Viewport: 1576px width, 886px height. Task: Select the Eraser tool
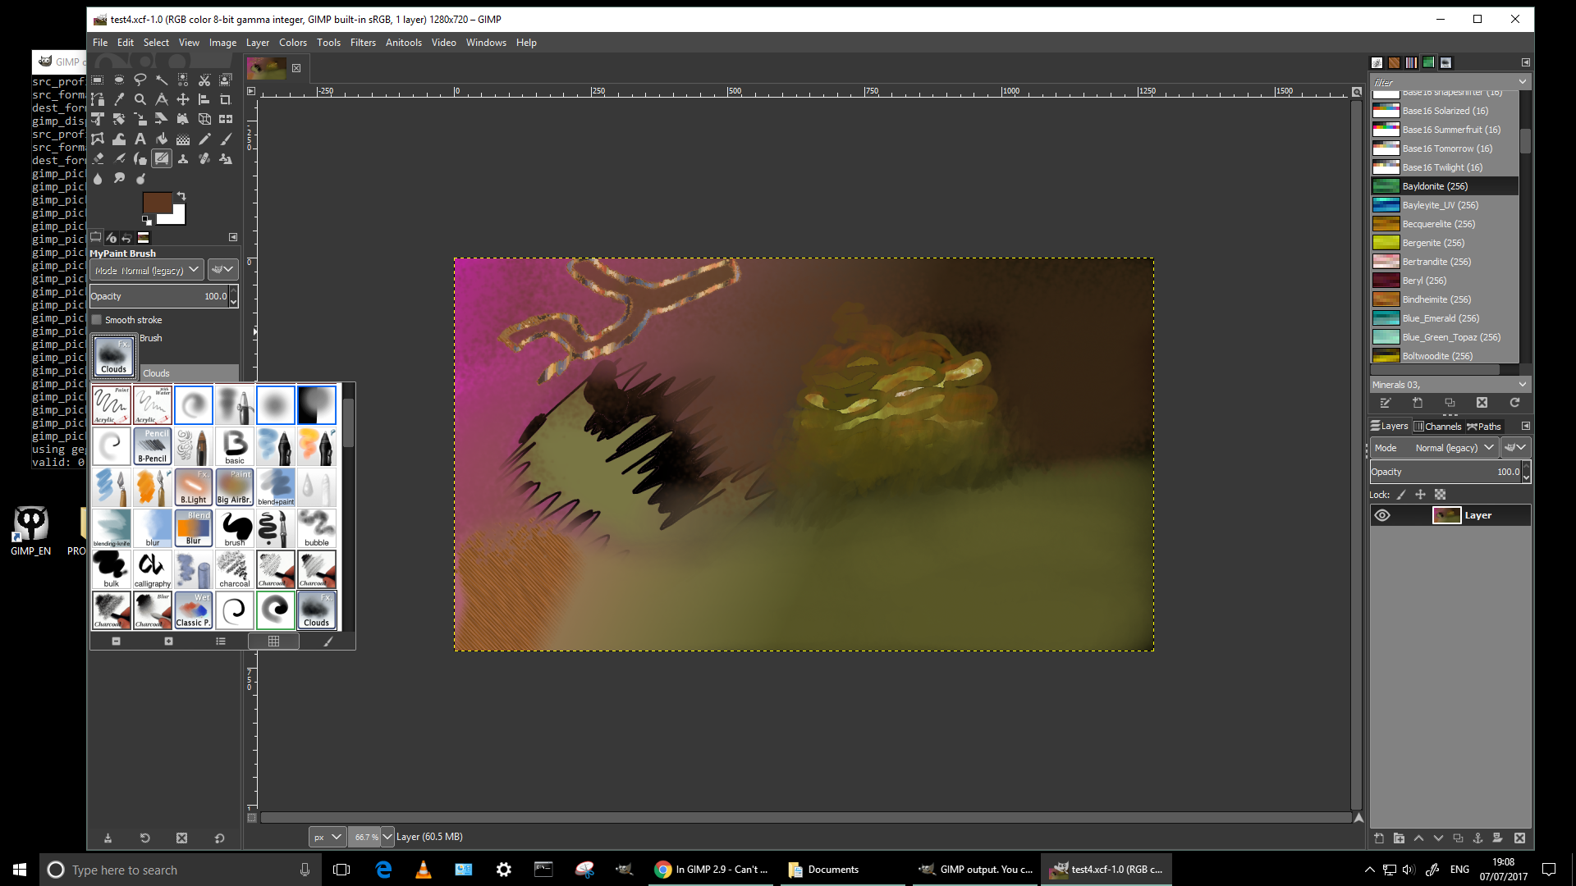tap(98, 158)
